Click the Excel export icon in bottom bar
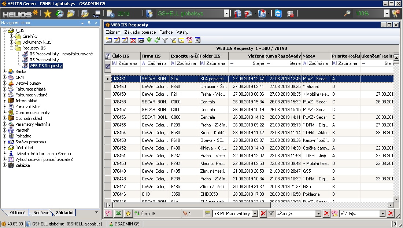403x228 pixels. click(118, 213)
